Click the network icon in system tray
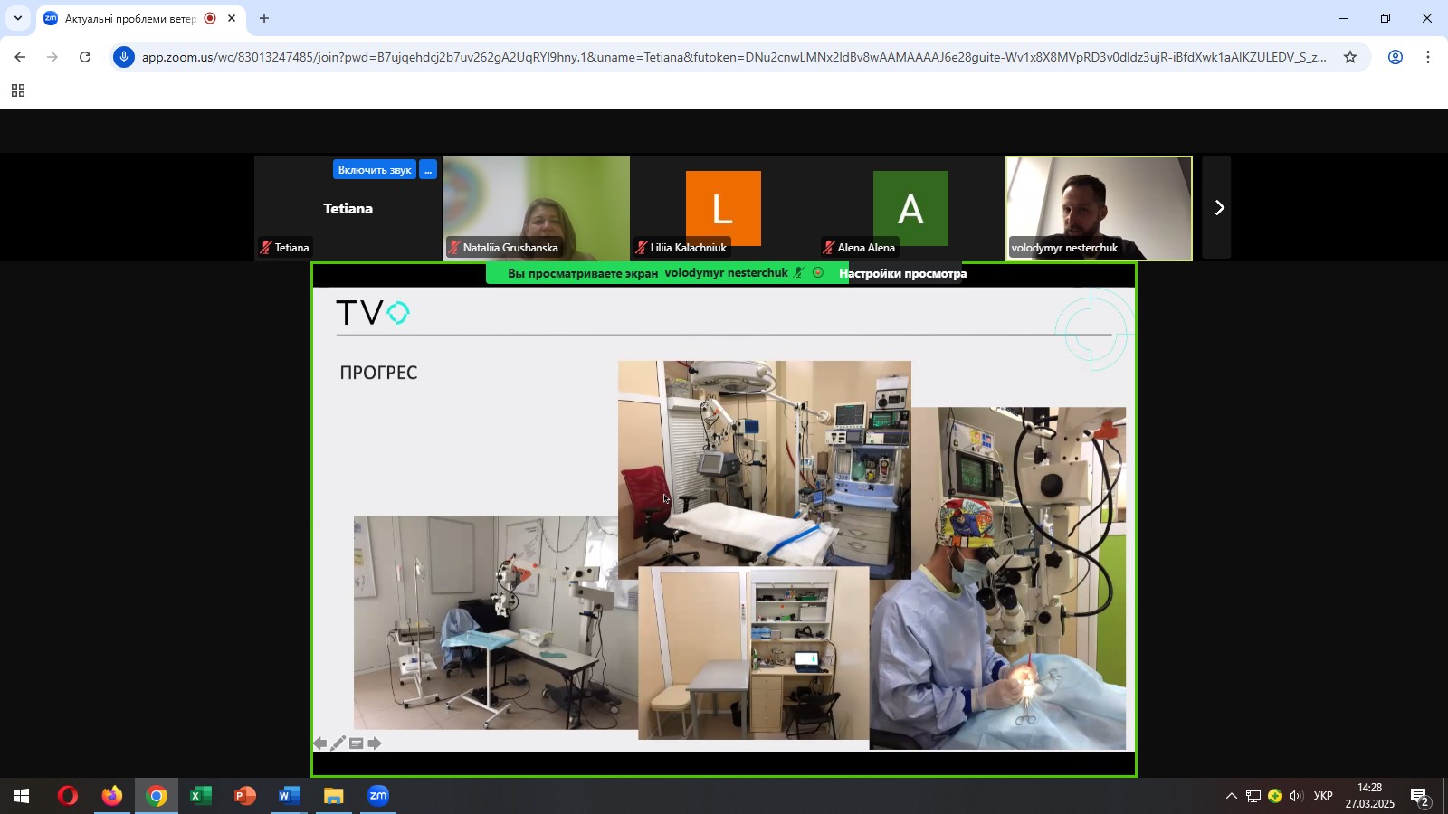This screenshot has width=1448, height=814. pyautogui.click(x=1253, y=797)
